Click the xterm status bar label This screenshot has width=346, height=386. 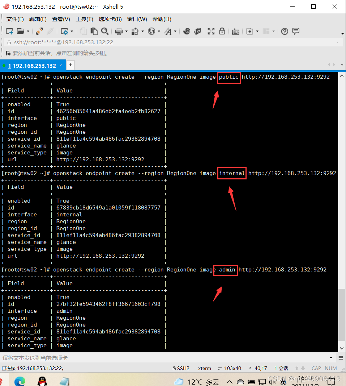(x=205, y=368)
